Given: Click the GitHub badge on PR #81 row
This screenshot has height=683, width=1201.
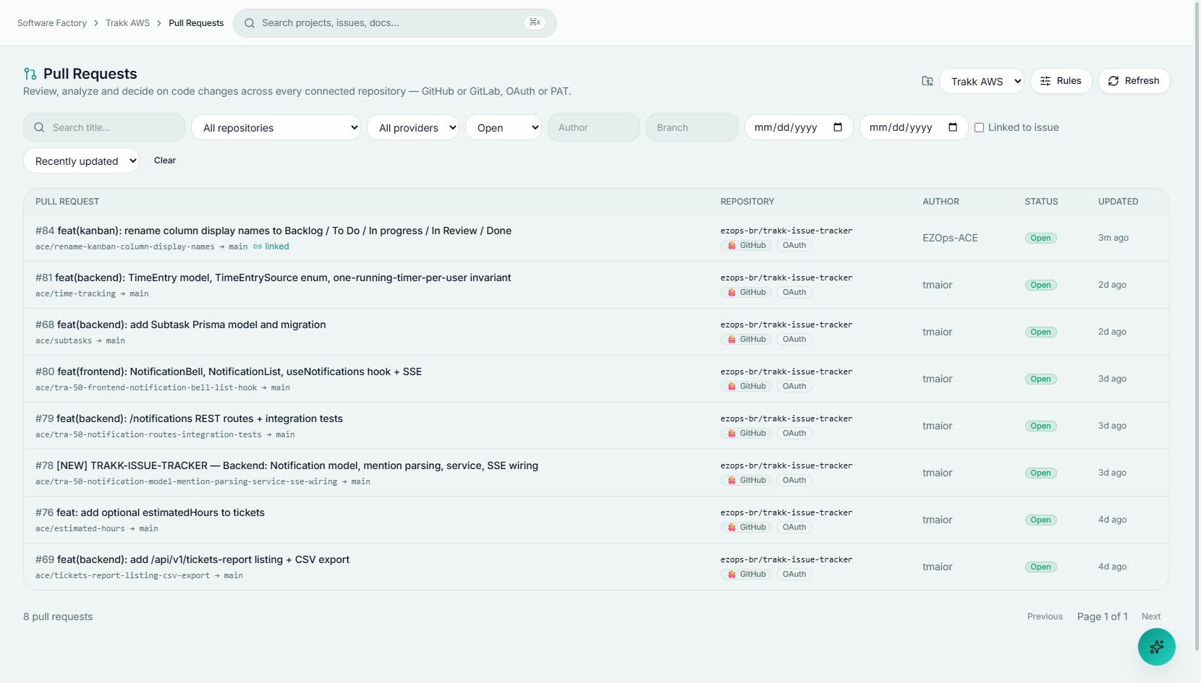Looking at the screenshot, I should pos(746,293).
